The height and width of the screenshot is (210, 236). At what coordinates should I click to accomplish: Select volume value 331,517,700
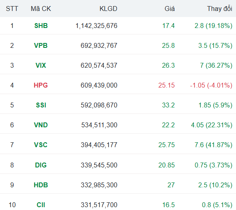point(99,205)
